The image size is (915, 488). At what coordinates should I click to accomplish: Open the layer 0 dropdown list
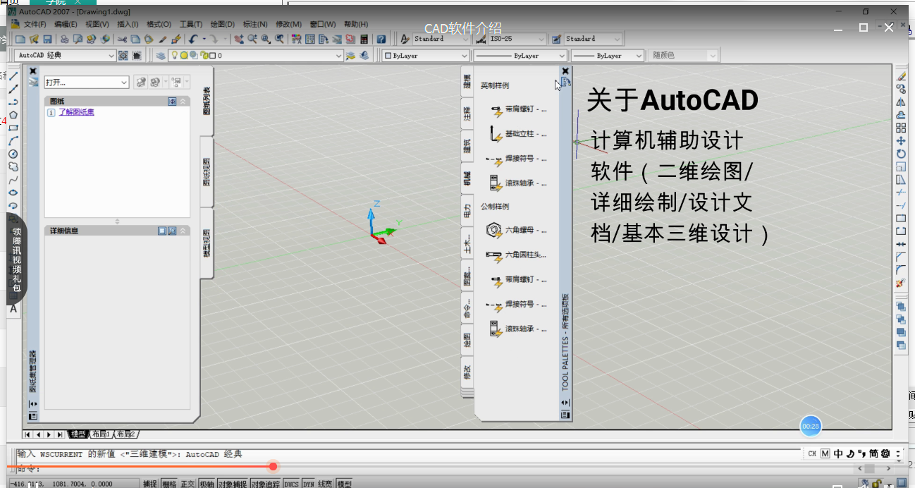337,55
